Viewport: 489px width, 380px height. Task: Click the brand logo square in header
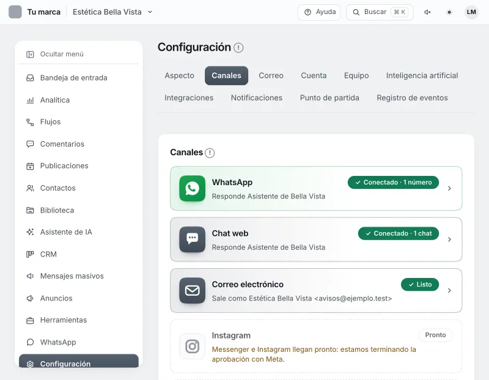(x=15, y=12)
